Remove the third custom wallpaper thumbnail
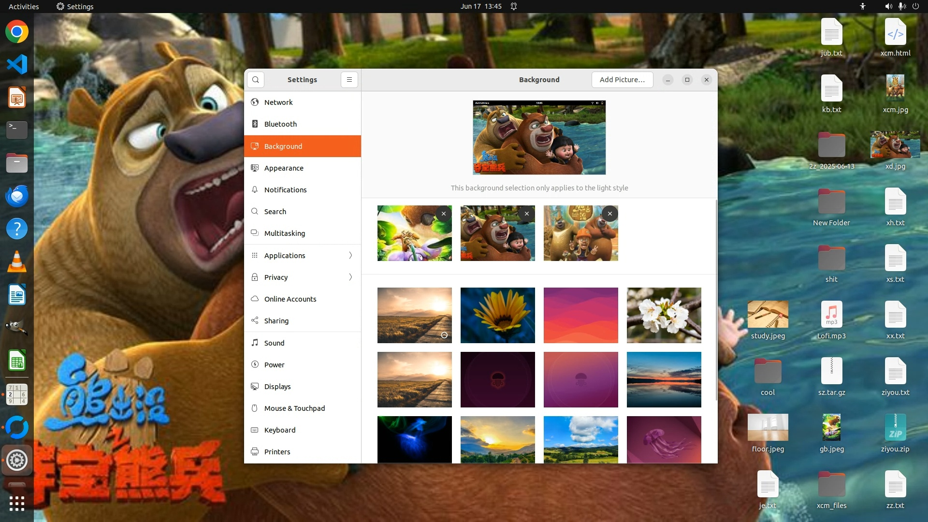This screenshot has height=522, width=928. (609, 214)
